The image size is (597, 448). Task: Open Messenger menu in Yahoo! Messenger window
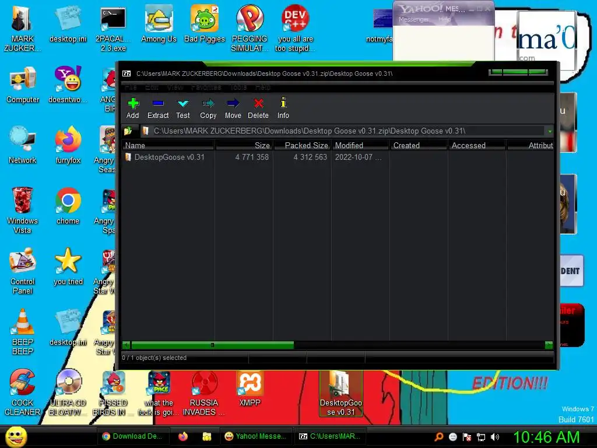point(413,19)
